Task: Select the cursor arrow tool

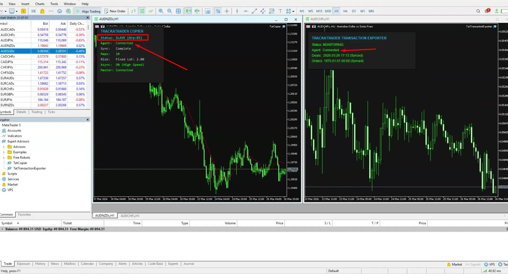Action: coord(218,11)
